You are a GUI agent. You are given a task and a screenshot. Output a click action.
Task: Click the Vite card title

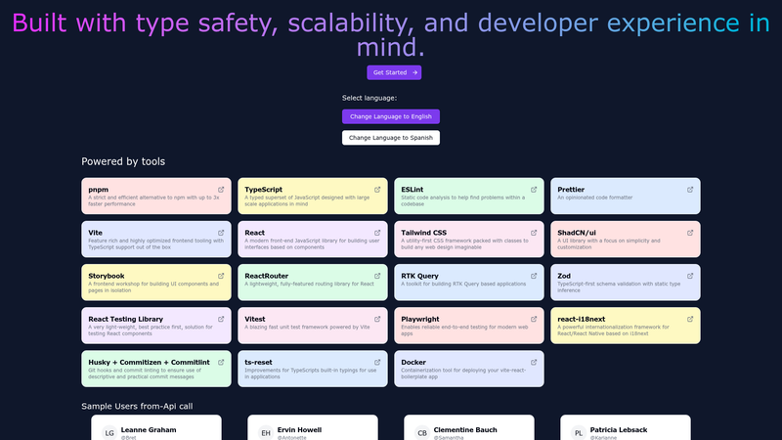(x=95, y=233)
